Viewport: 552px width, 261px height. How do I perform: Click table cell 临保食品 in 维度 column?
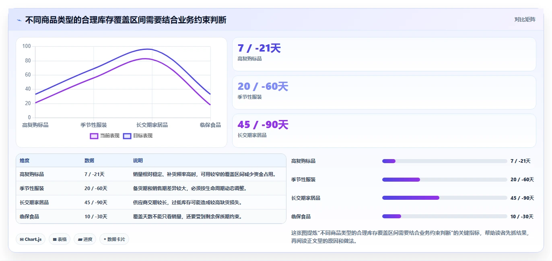29,217
